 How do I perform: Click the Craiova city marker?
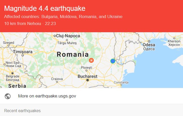[x=57, y=82]
